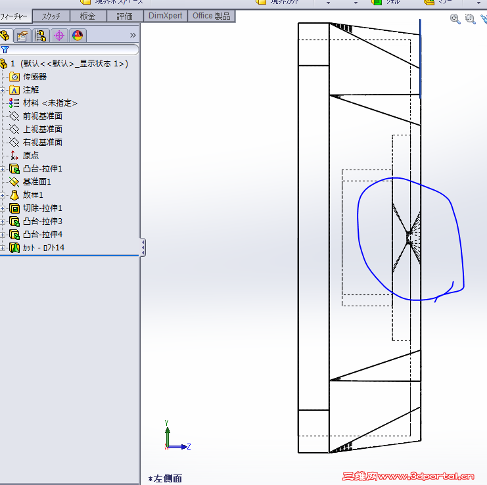
Task: Click the XYZ coordinate triad in viewport
Action: pos(177,435)
